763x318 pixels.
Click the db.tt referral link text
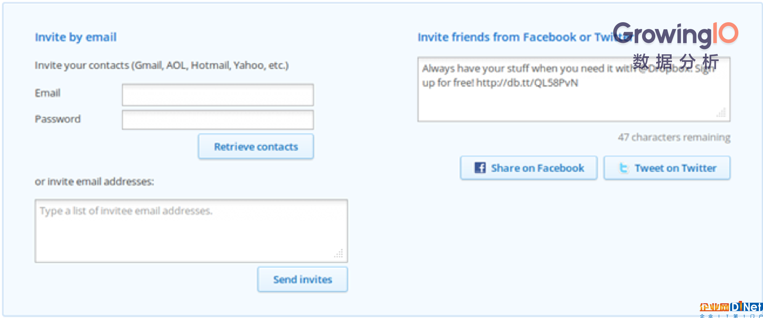[x=527, y=83]
